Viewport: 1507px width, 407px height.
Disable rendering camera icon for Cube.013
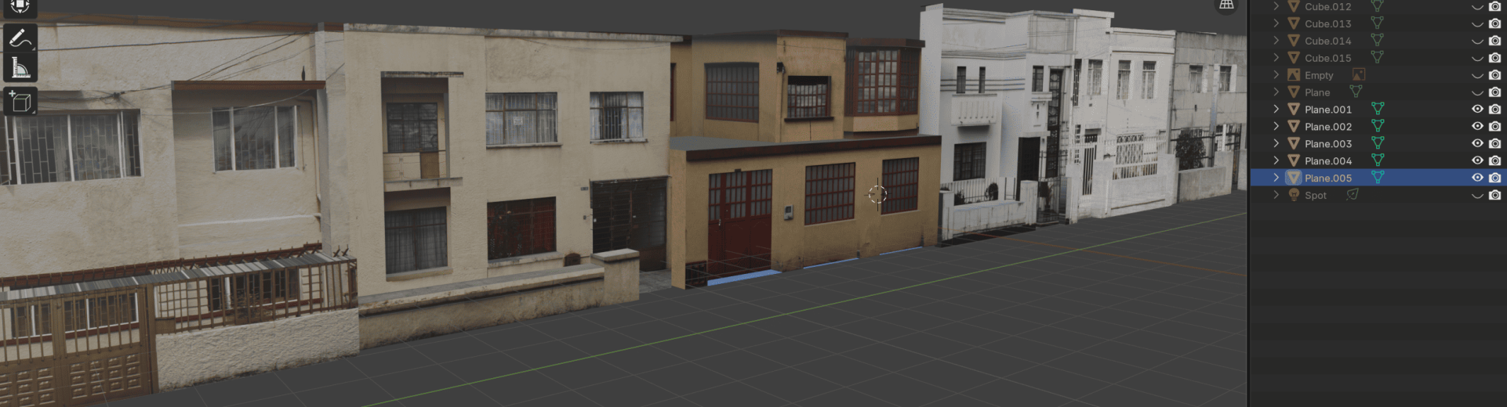(1494, 24)
